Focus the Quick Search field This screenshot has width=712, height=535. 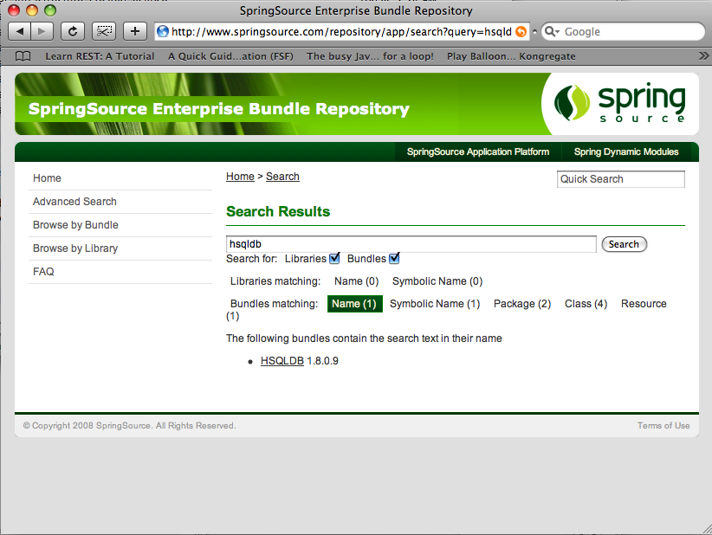click(621, 179)
